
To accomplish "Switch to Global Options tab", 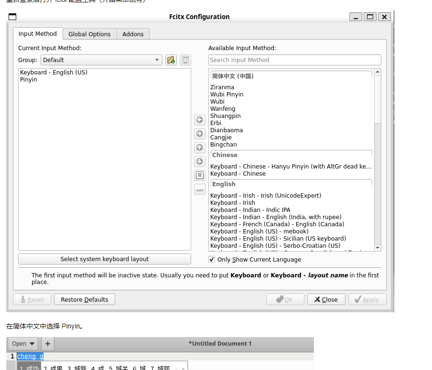I will click(x=89, y=34).
